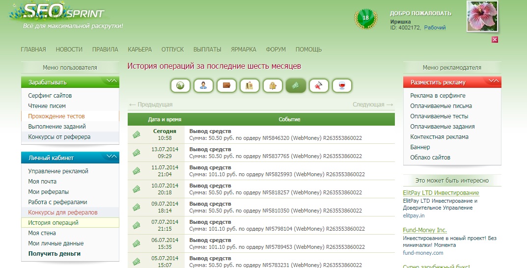Click the Дата и время column header
The width and height of the screenshot is (527, 268).
165,119
